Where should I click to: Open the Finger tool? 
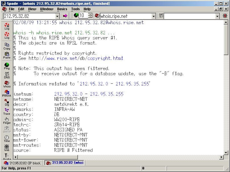point(7,121)
